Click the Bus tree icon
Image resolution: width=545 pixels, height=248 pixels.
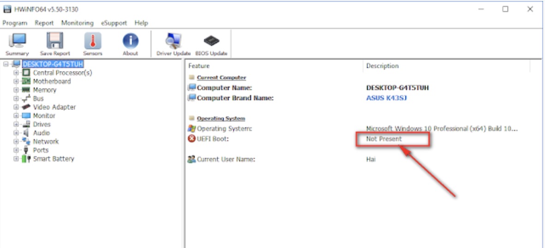(x=26, y=99)
